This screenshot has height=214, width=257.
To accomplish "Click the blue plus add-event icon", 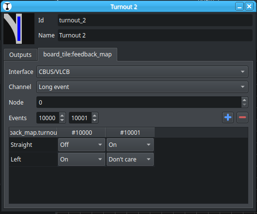I will tap(228, 118).
